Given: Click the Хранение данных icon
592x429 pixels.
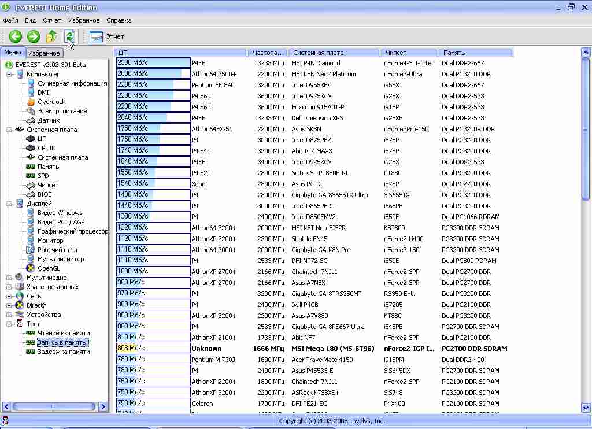Looking at the screenshot, I should (x=20, y=287).
